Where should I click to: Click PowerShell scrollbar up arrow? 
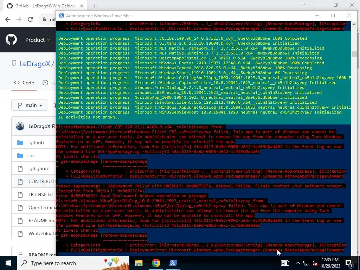[x=354, y=24]
